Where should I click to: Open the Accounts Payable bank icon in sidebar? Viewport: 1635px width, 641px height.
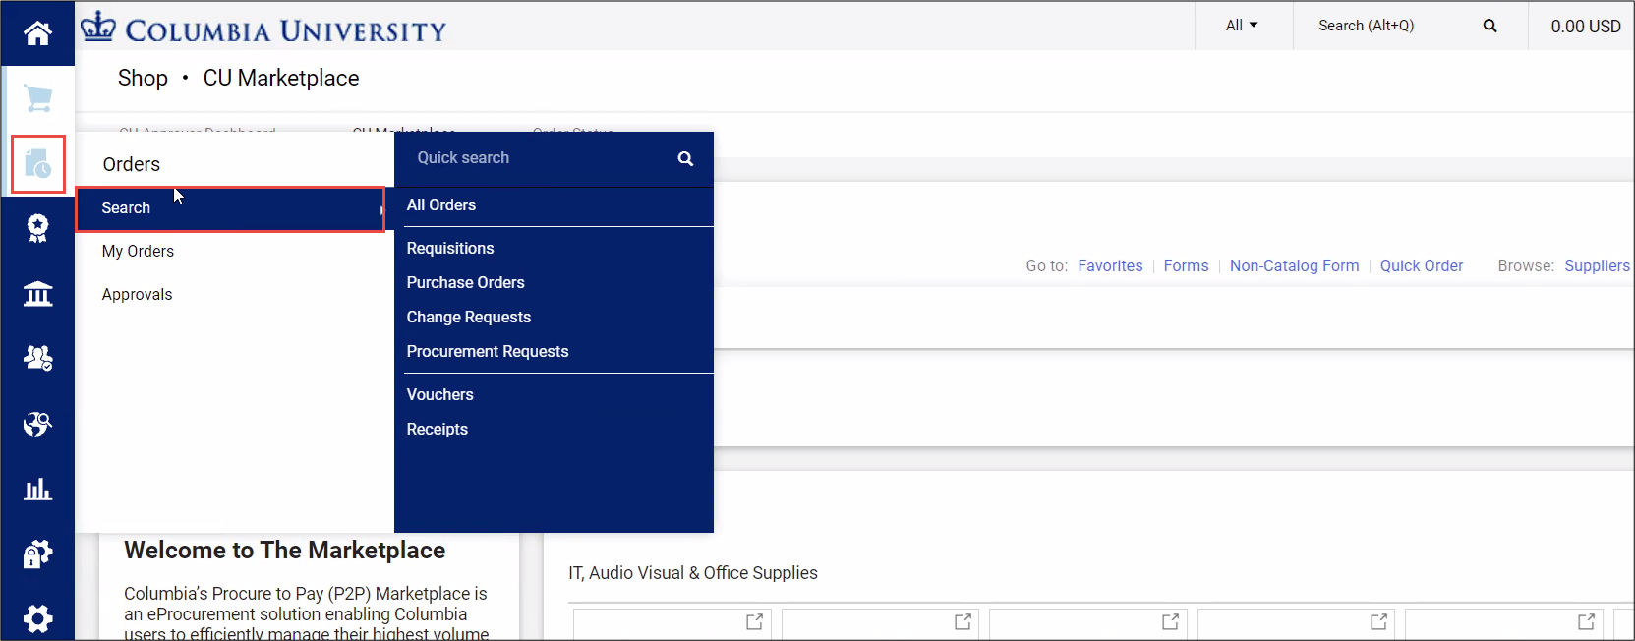tap(37, 293)
